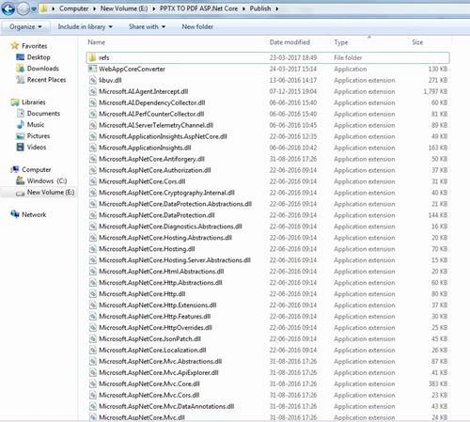Click the New Volume (E:) drive icon
Screen dimensions: 470x422
point(20,193)
